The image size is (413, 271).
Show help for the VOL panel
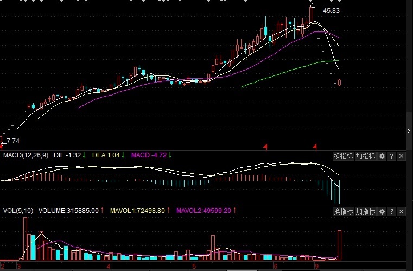(392, 211)
